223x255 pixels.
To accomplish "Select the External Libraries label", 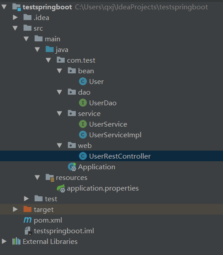I will pyautogui.click(x=50, y=242).
